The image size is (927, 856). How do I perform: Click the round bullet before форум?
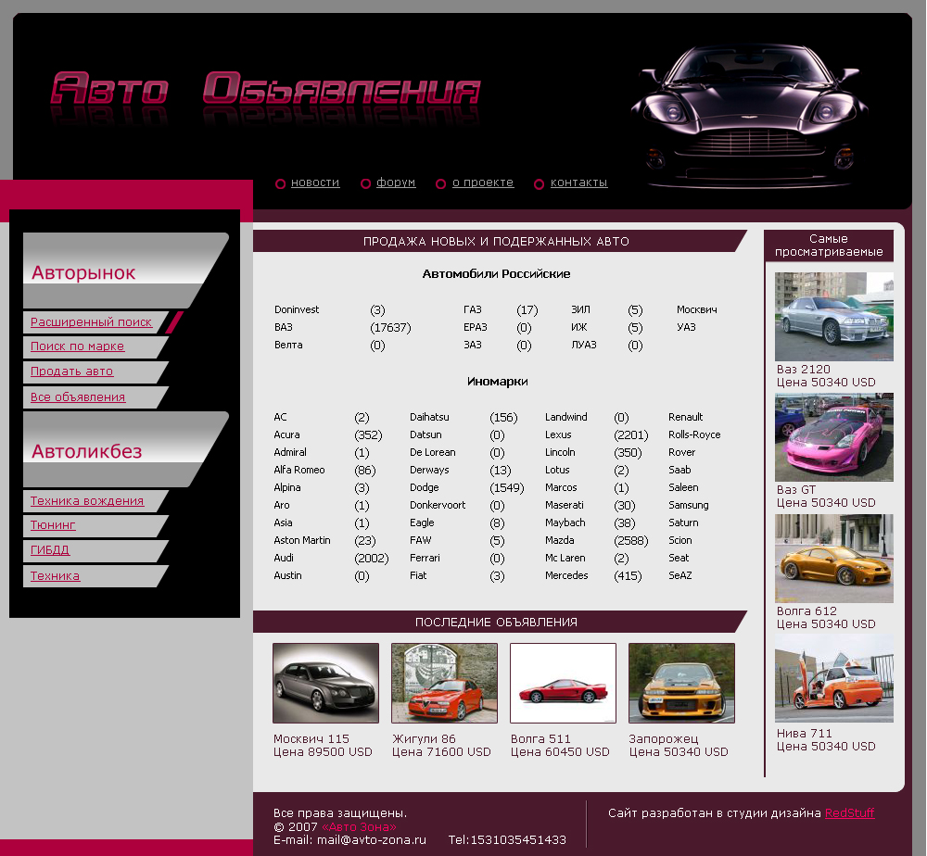pyautogui.click(x=365, y=183)
